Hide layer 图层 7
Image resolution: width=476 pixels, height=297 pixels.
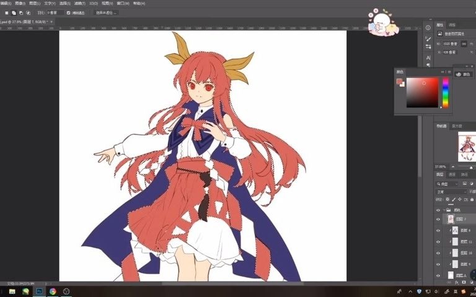[438, 219]
